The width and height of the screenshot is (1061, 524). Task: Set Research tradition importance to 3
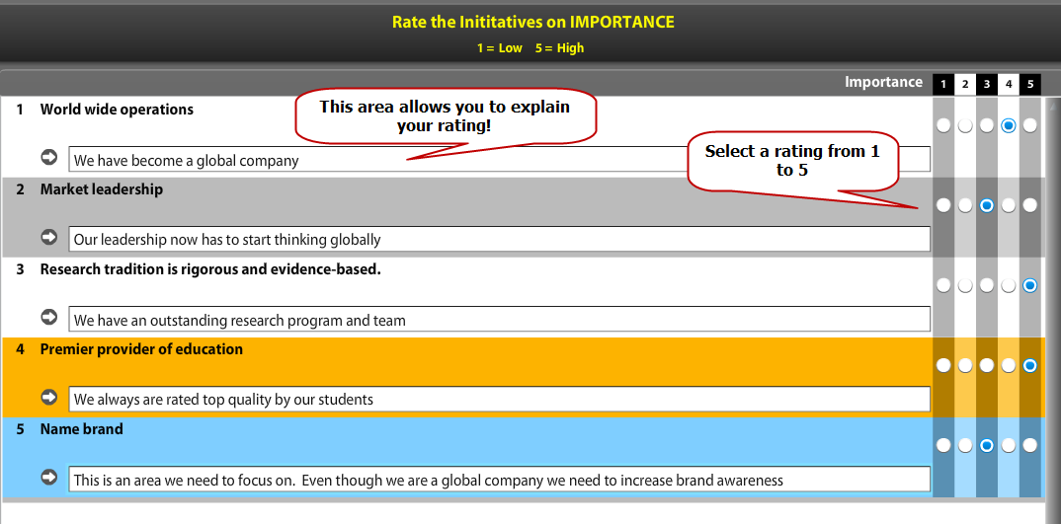(987, 285)
